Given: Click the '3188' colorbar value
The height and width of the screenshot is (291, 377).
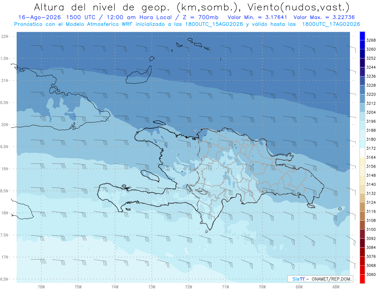Looking at the screenshot, I should coord(371,130).
